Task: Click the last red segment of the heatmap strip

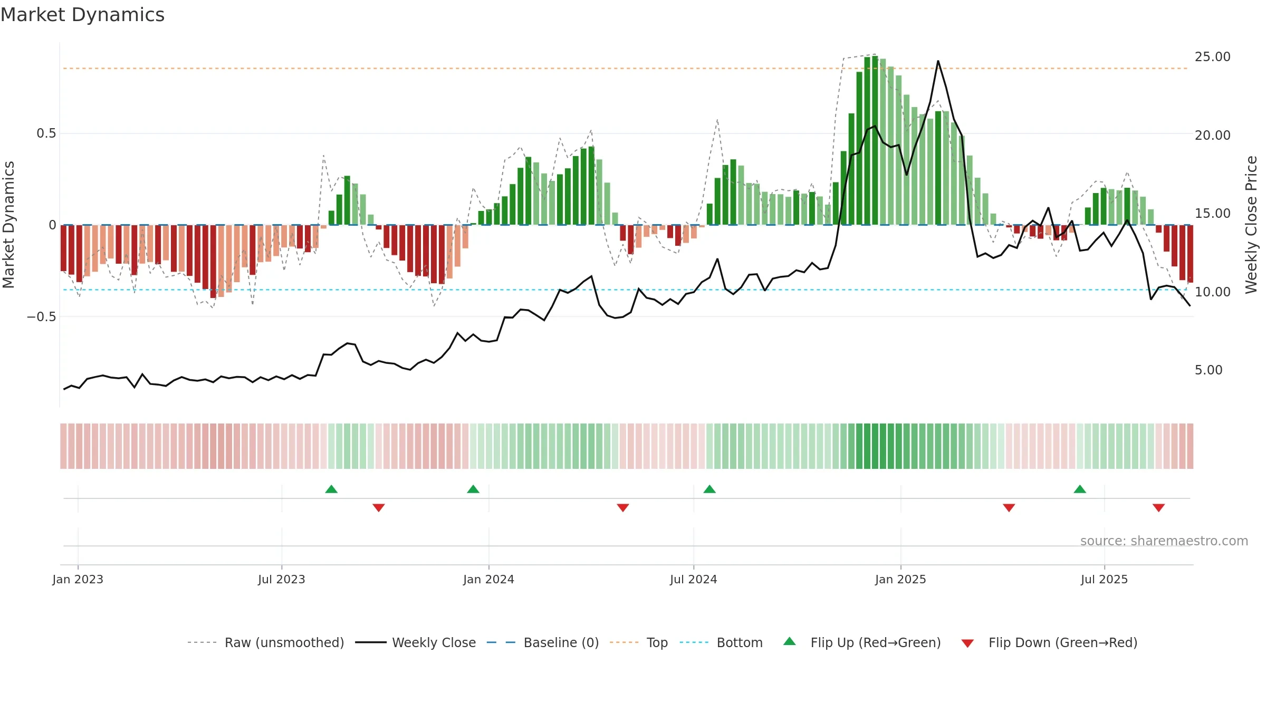Action: (x=1190, y=446)
